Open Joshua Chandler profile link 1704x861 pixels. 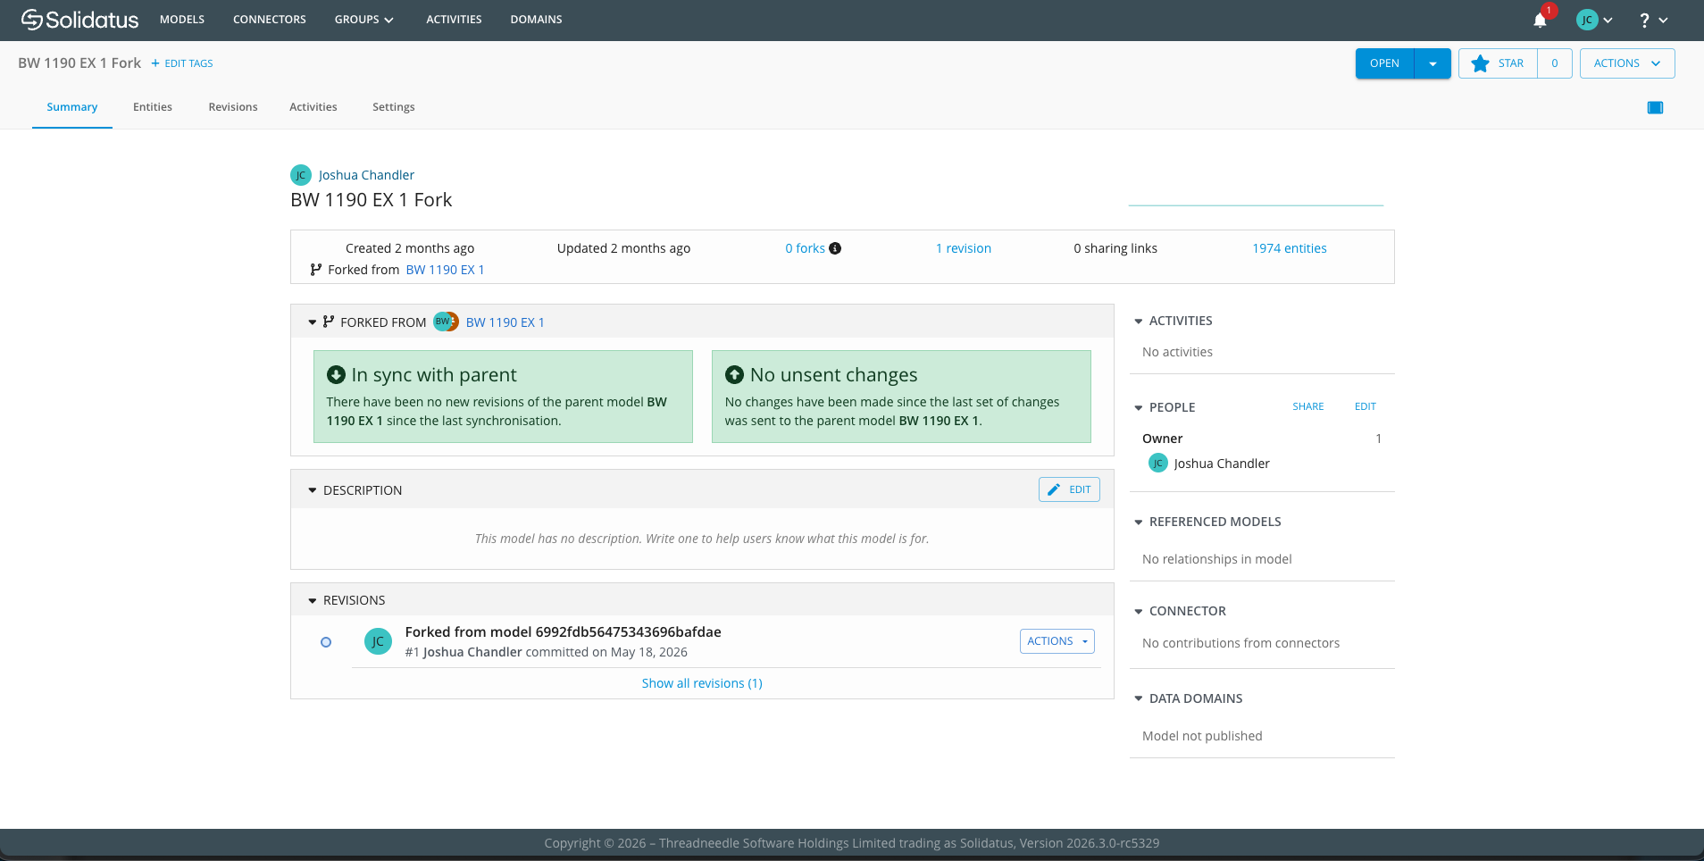tap(366, 175)
